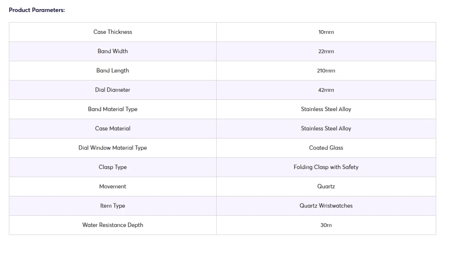Select the Band Material Type label

click(x=113, y=109)
